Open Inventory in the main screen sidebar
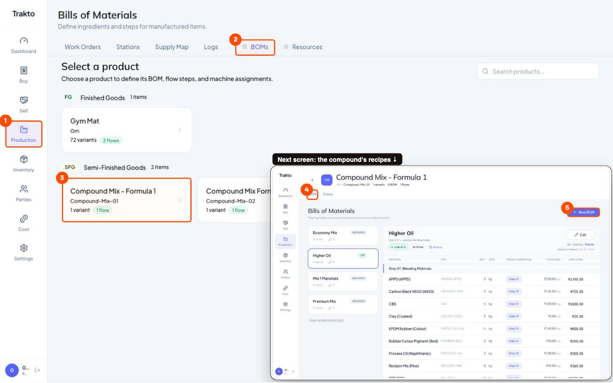The width and height of the screenshot is (613, 383). tap(24, 164)
